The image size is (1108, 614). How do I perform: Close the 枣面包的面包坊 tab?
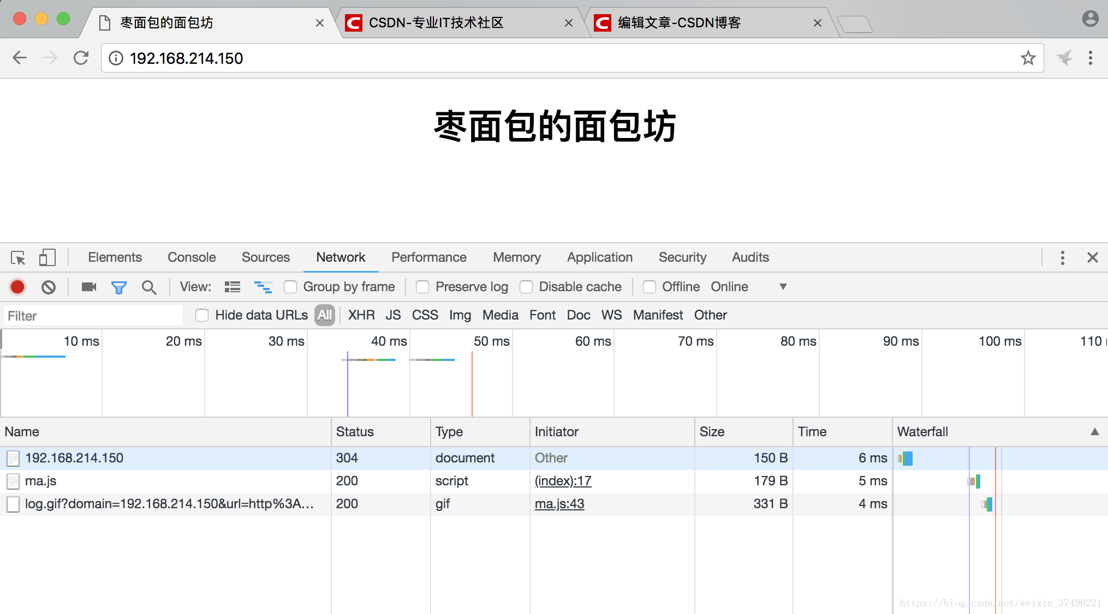(x=320, y=23)
